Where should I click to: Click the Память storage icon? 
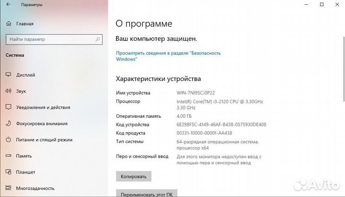point(8,156)
